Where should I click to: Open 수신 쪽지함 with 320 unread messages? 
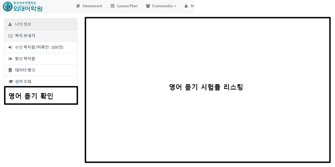click(41, 47)
